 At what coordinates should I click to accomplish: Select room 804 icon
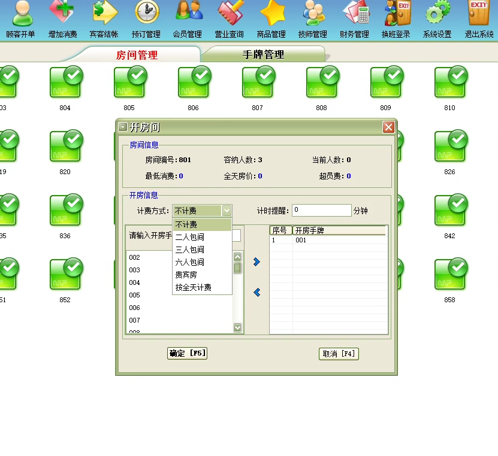coord(66,82)
